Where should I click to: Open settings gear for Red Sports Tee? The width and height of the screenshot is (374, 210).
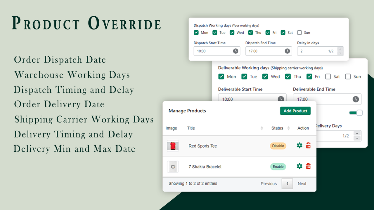click(x=299, y=146)
